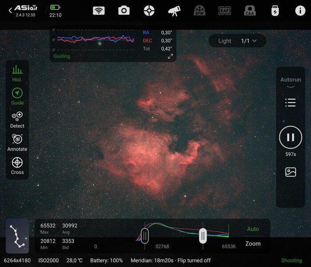The height and width of the screenshot is (267, 311).
Task: Click the Shooting status label
Action: click(291, 260)
